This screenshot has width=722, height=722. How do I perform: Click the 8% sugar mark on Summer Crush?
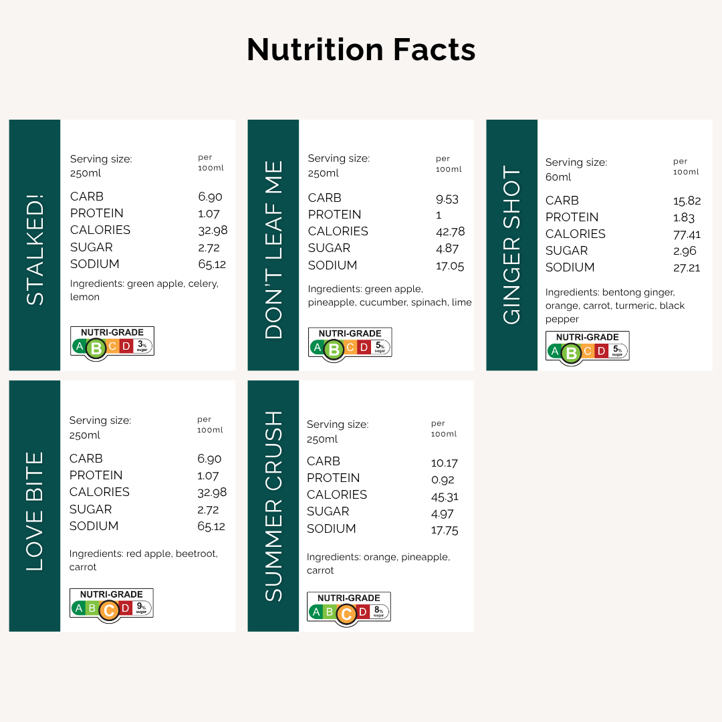click(x=379, y=611)
